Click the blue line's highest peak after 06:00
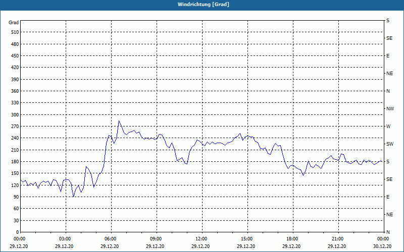 click(x=119, y=121)
